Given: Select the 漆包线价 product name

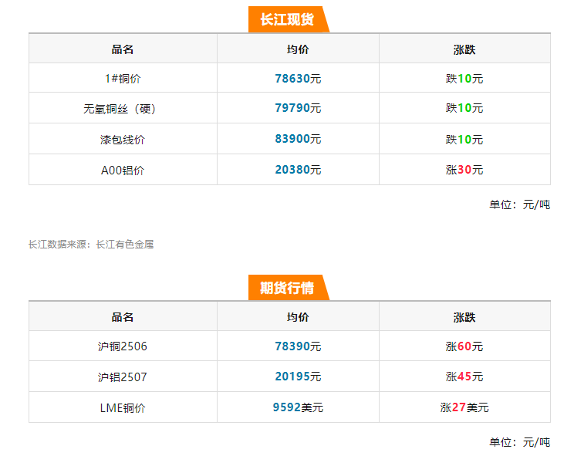Looking at the screenshot, I should (123, 140).
